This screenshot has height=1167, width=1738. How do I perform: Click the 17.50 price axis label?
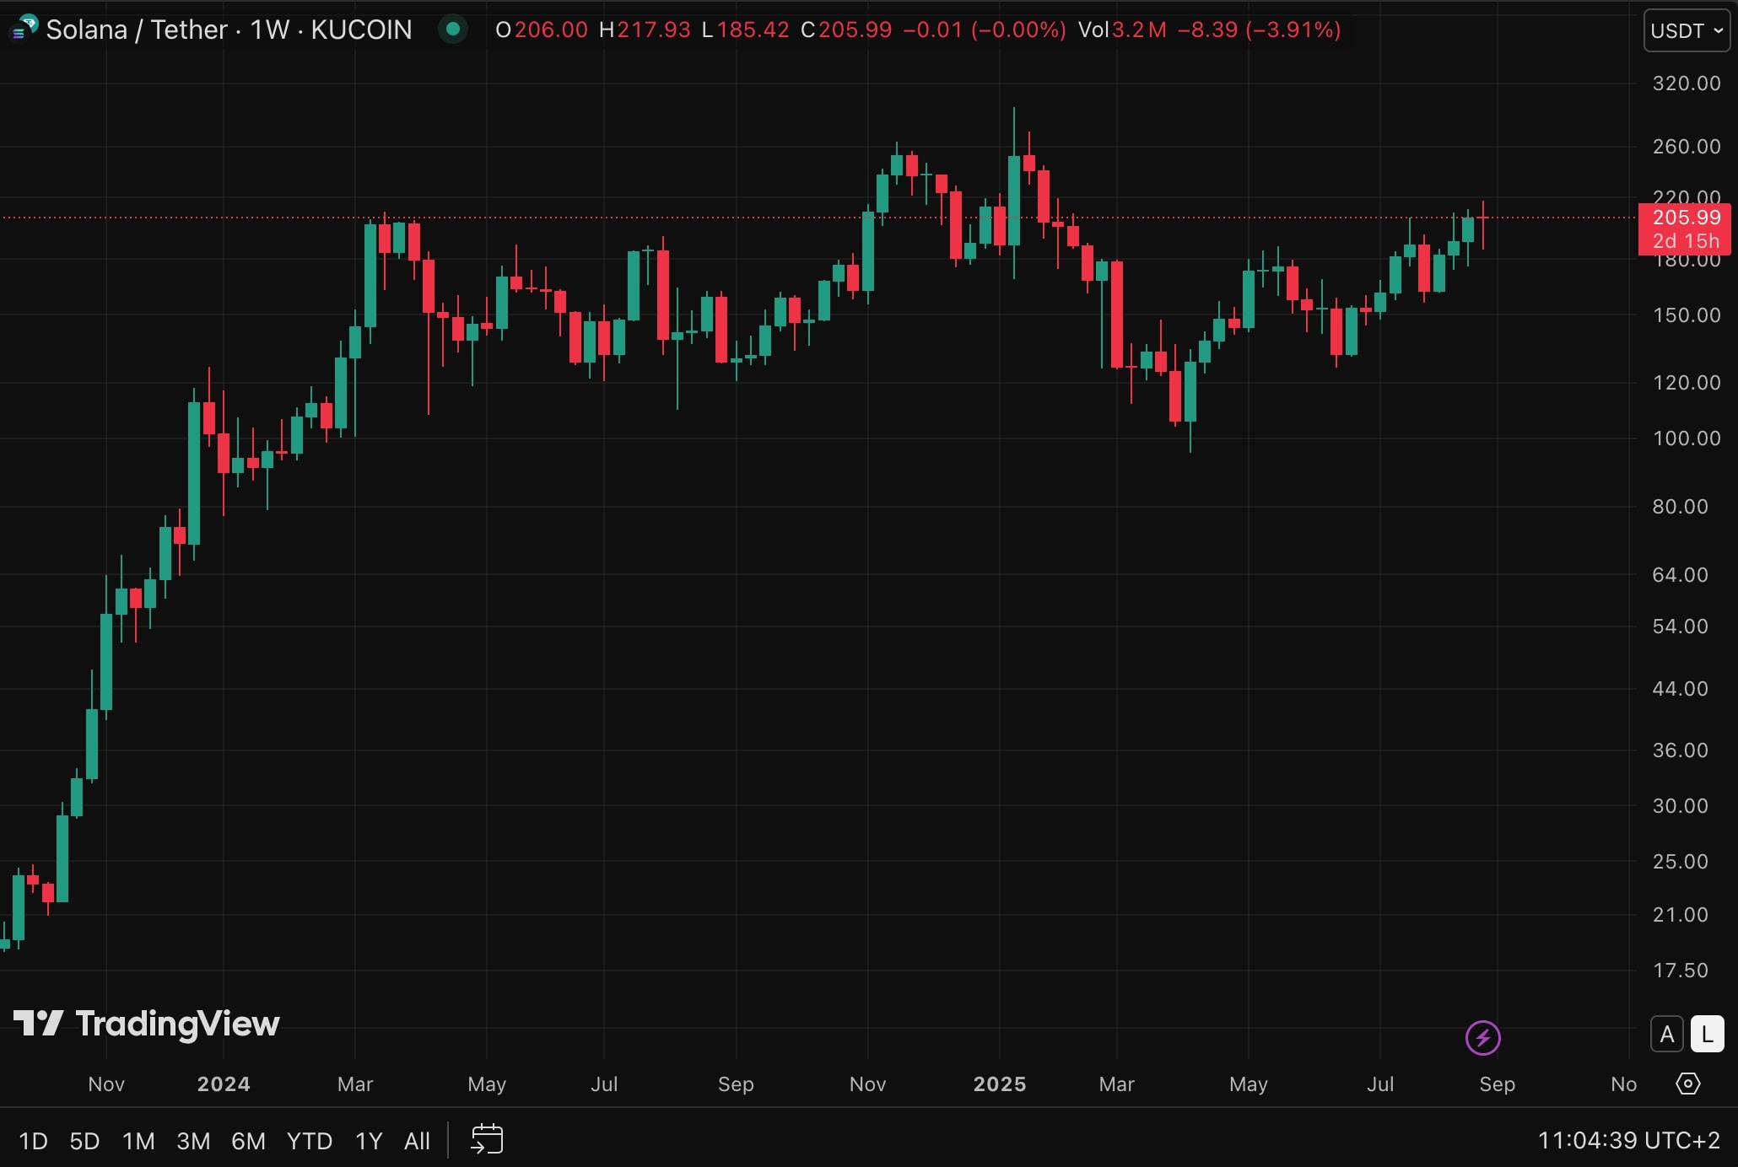(x=1680, y=970)
